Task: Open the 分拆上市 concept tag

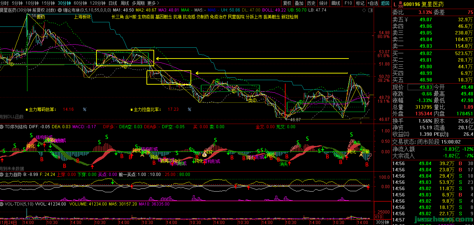Action: 254,17
